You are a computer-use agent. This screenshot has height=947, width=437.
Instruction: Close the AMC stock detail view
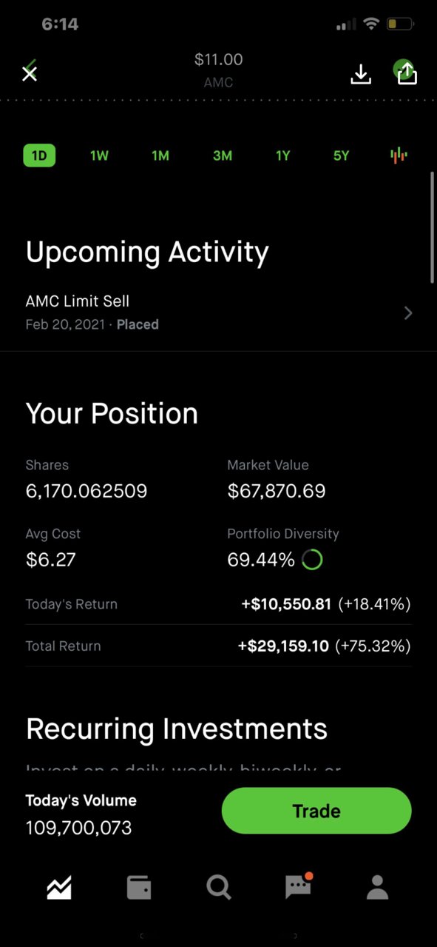(30, 73)
